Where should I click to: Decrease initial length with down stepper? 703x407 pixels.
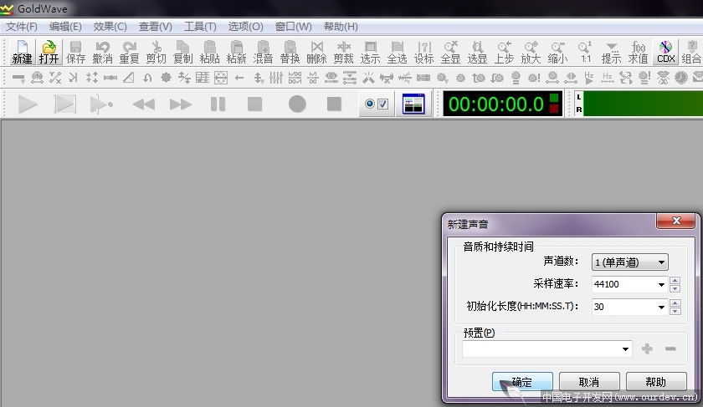pos(675,311)
